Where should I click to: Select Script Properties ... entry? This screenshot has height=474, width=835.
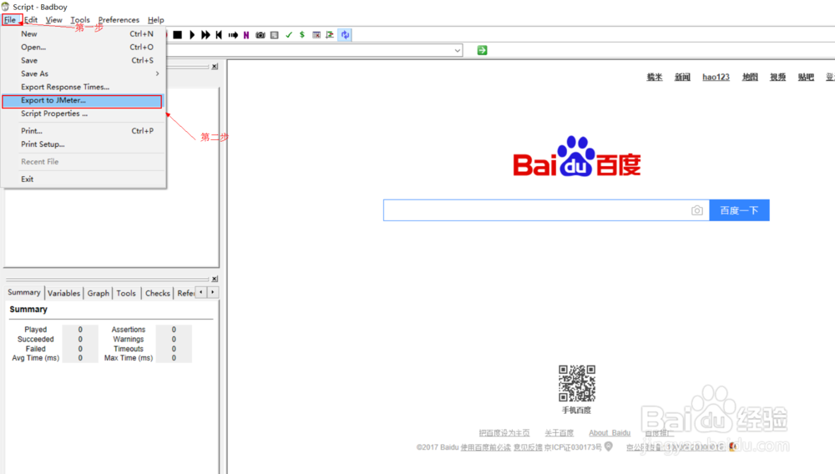(83, 113)
